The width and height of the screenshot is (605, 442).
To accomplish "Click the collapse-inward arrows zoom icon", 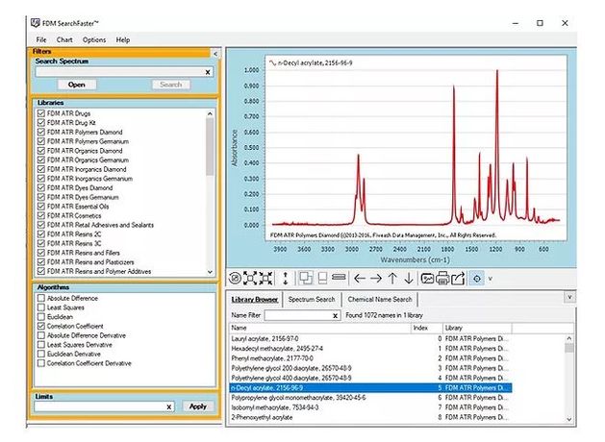I will (265, 279).
